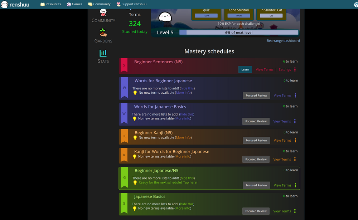Viewport: 358px width, 220px height.
Task: Open the Stats bar chart icon
Action: click(103, 53)
